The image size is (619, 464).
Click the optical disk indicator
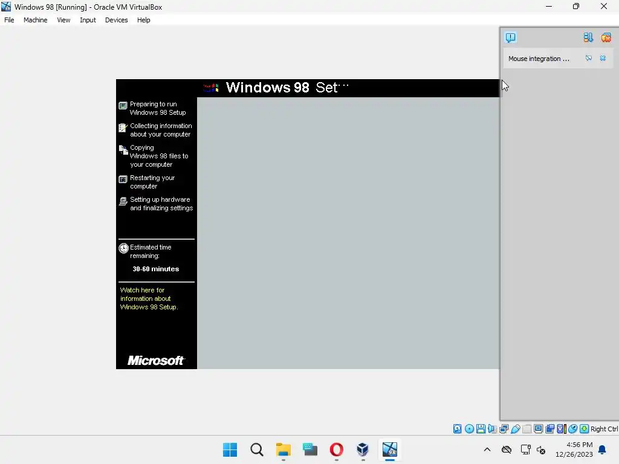469,429
